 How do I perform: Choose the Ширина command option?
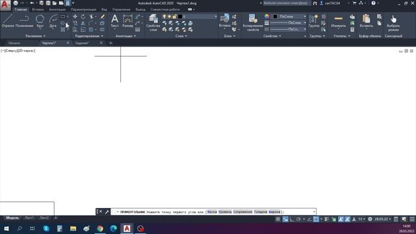(x=274, y=212)
